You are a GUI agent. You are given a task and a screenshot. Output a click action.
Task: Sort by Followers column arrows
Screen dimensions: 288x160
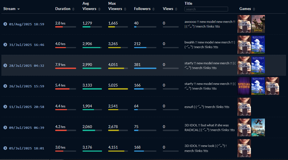[x=153, y=9]
